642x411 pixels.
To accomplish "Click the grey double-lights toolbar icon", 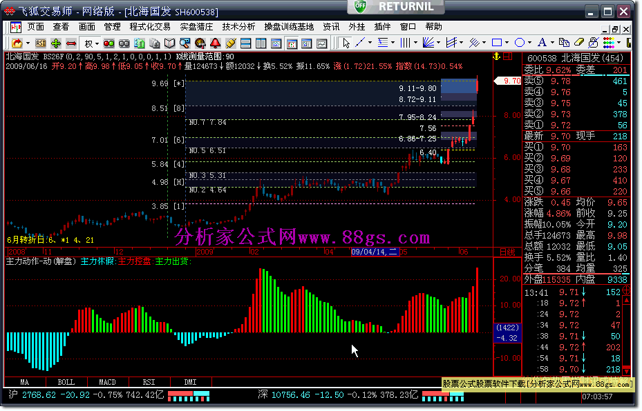I will pyautogui.click(x=124, y=43).
